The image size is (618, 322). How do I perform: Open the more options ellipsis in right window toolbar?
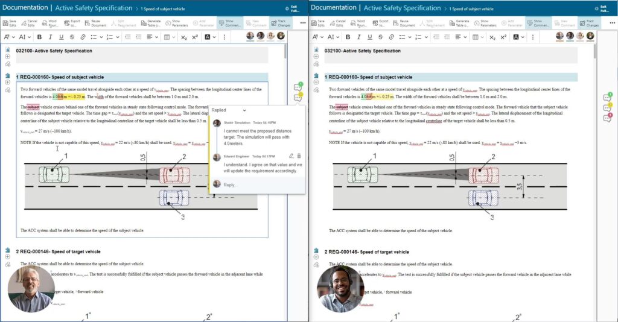pos(612,24)
